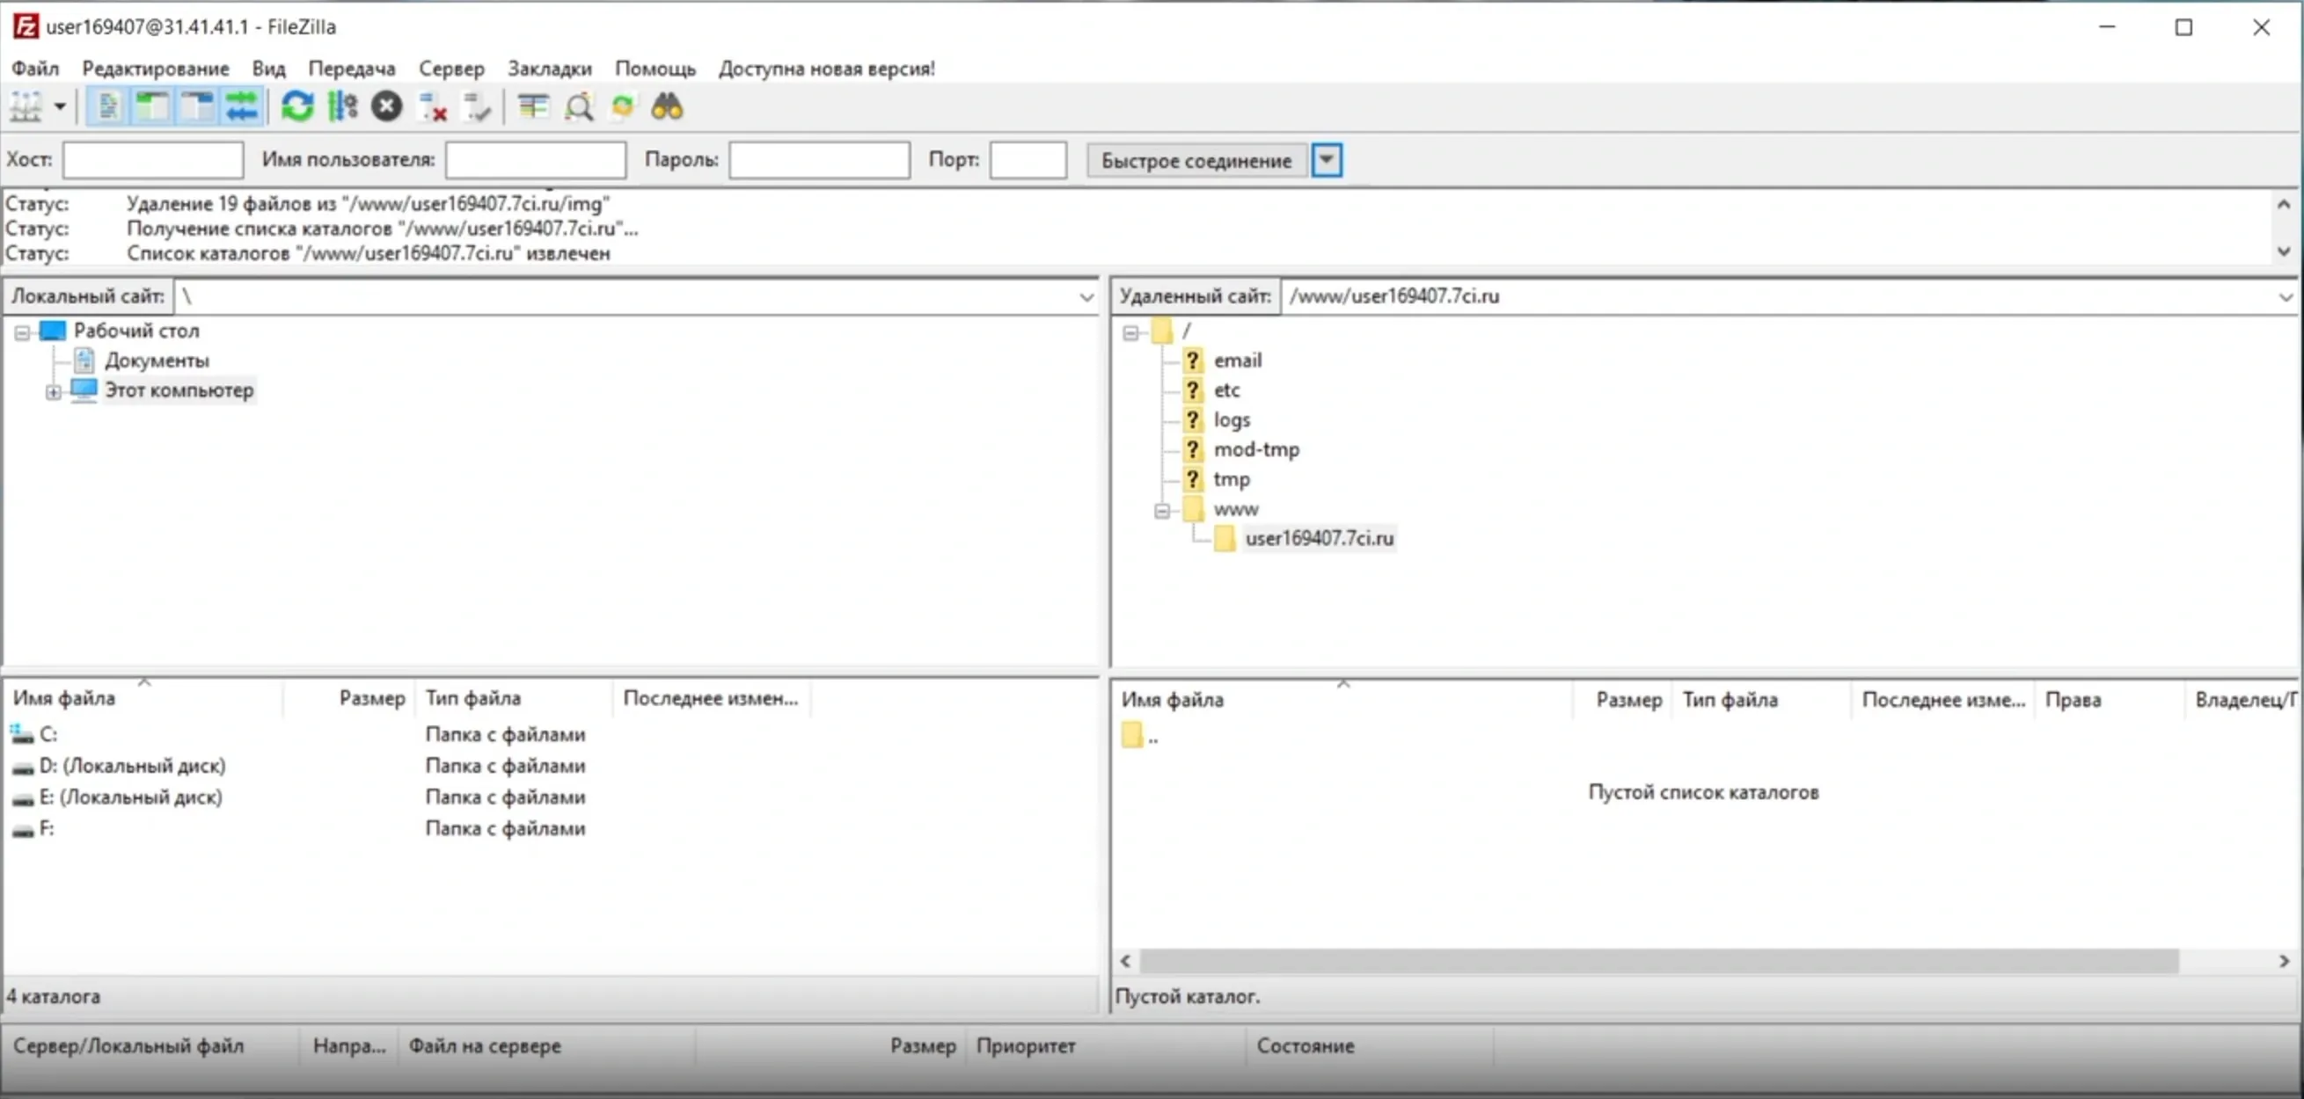Select Этот компьютер in local tree
2304x1099 pixels.
tap(179, 390)
